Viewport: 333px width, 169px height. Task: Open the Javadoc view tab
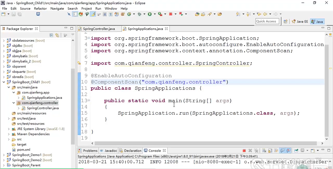[x=108, y=151]
